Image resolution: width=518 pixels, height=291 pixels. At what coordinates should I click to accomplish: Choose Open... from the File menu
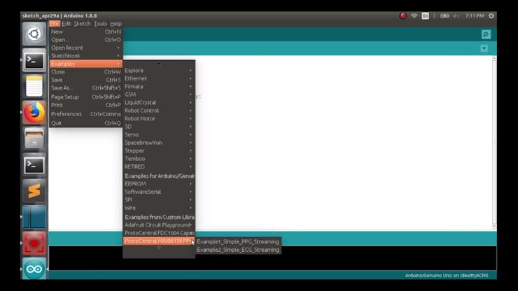coord(86,40)
